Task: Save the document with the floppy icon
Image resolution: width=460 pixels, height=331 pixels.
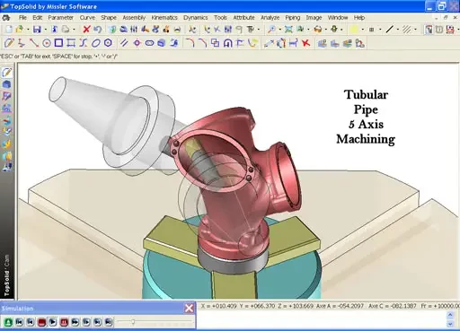Action: 37,30
